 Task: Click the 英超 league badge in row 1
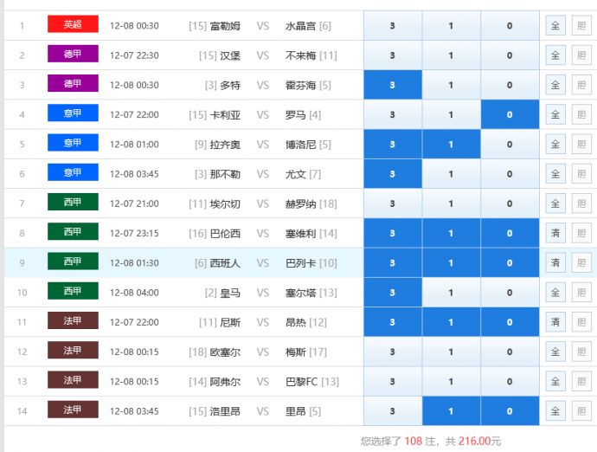73,25
